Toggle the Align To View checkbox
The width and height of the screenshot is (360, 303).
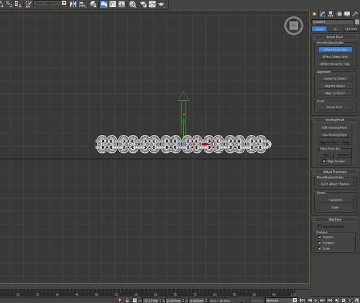tap(324, 161)
